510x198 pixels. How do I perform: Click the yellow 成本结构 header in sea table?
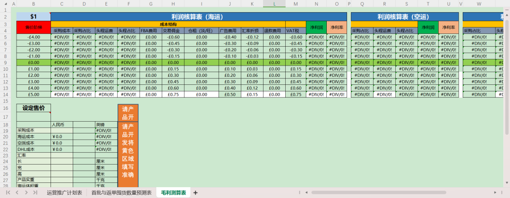click(x=168, y=24)
